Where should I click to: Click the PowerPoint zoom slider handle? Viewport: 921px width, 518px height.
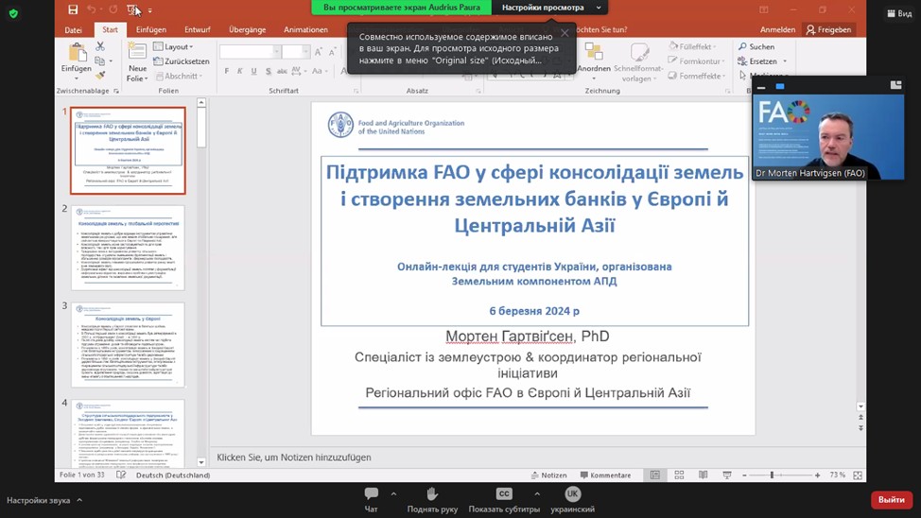click(x=772, y=475)
